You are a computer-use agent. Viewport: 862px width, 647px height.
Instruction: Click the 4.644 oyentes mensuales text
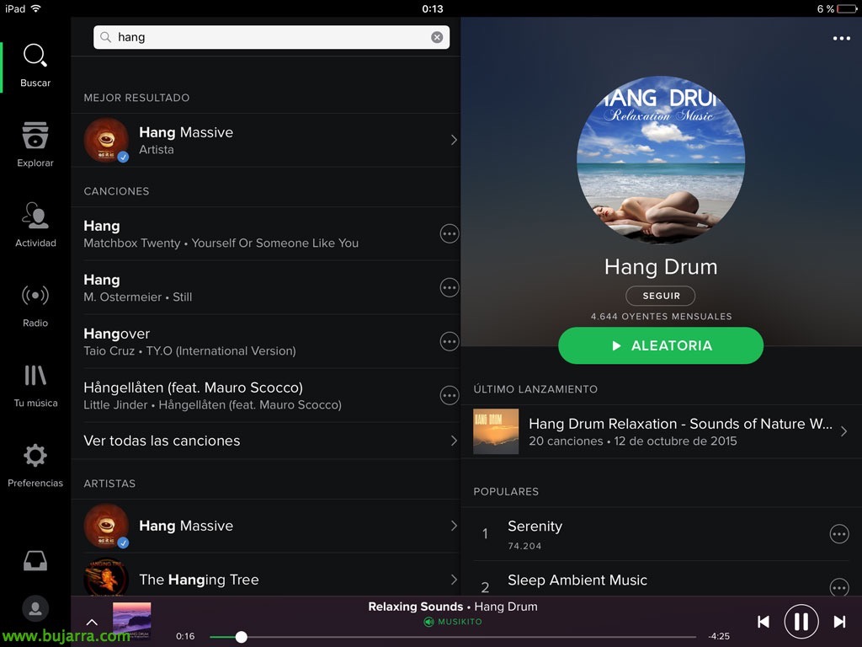[x=662, y=317]
